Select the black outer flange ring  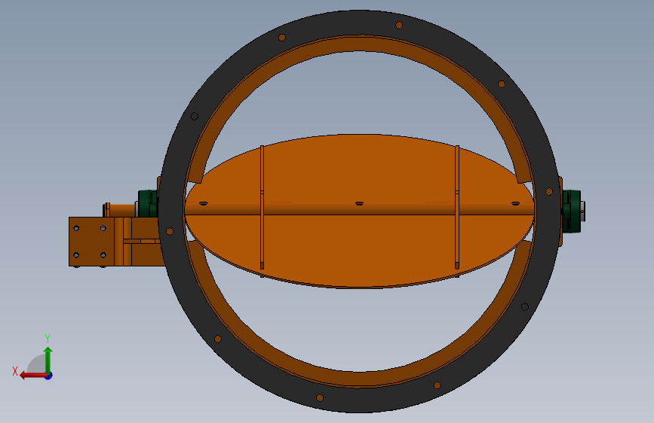pos(359,23)
